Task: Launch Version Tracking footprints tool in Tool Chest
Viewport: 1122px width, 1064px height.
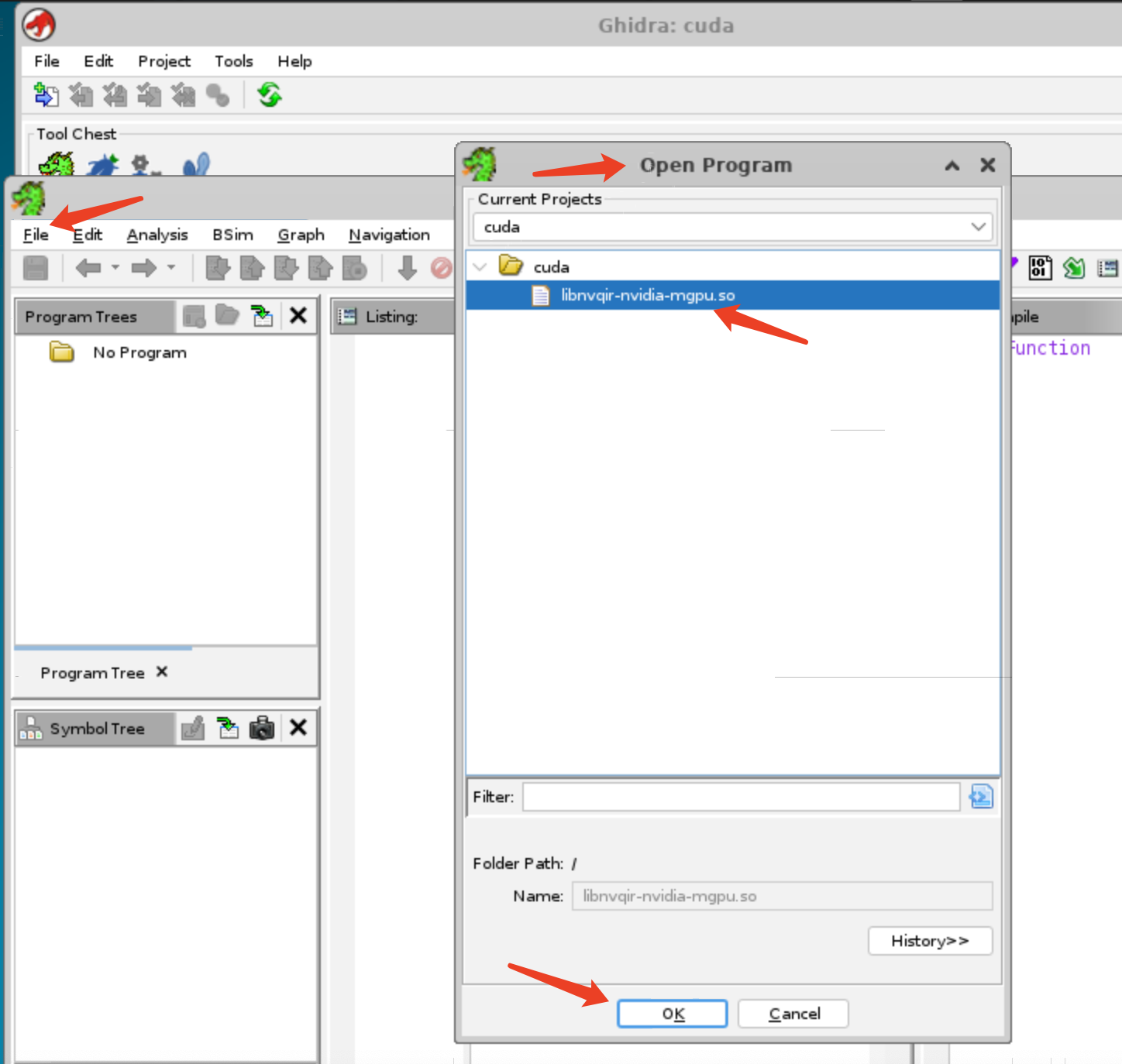Action: 196,165
